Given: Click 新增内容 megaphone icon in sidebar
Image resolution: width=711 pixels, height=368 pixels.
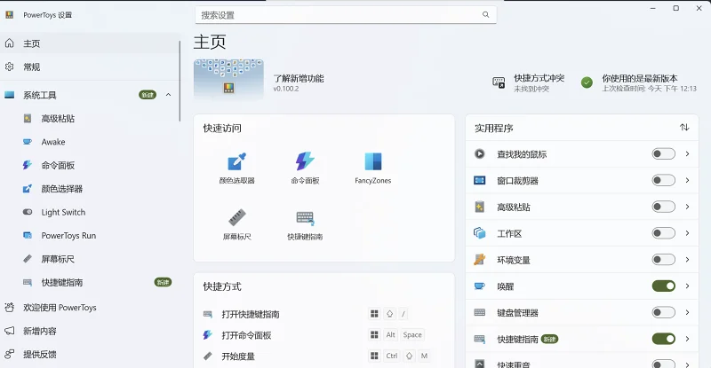Looking at the screenshot, I should 9,331.
